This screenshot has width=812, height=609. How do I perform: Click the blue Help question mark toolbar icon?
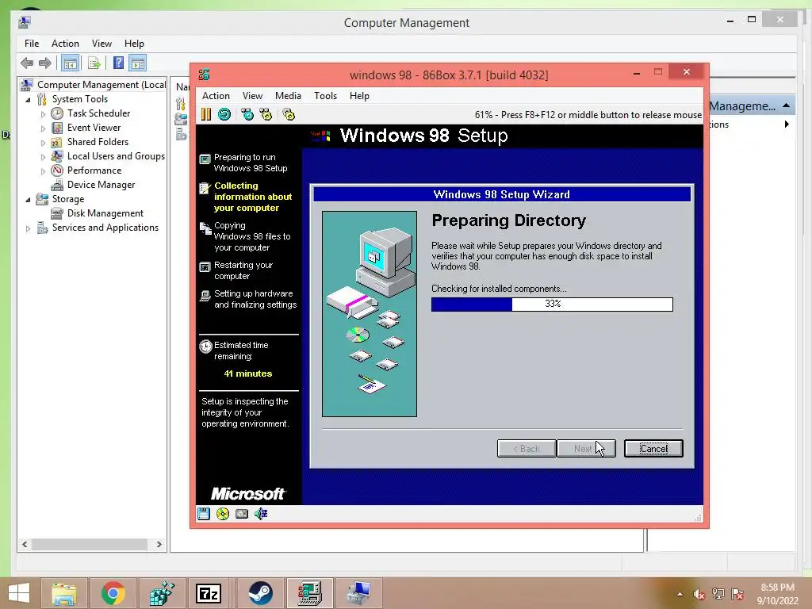119,63
